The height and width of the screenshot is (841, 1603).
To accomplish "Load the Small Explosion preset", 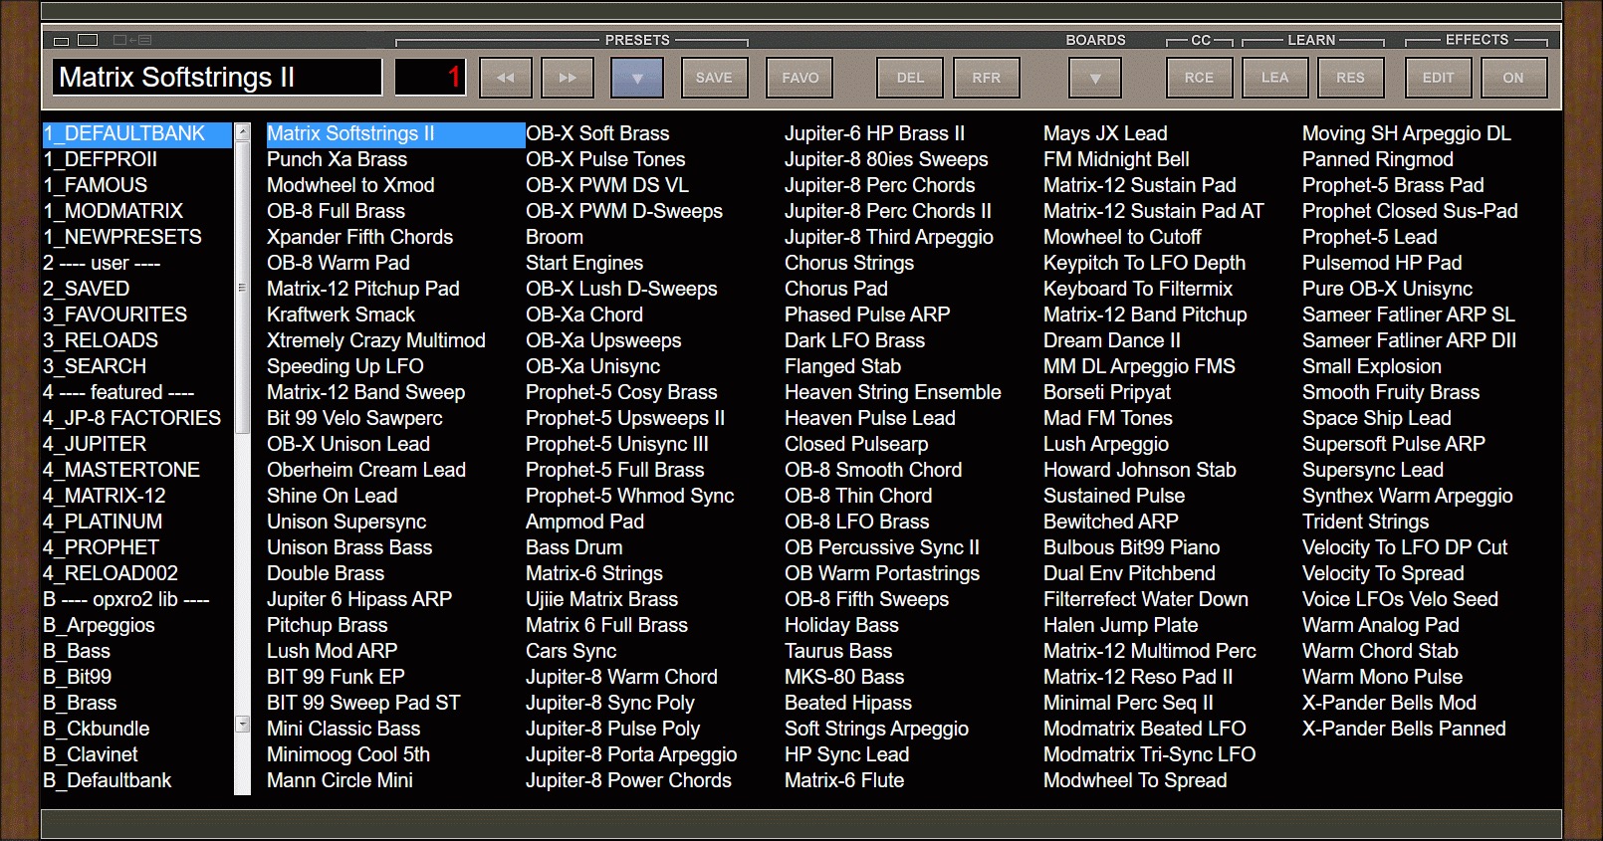I will coord(1372,366).
